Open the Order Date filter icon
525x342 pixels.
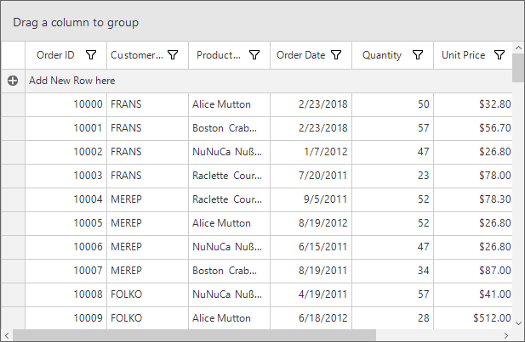tap(336, 55)
